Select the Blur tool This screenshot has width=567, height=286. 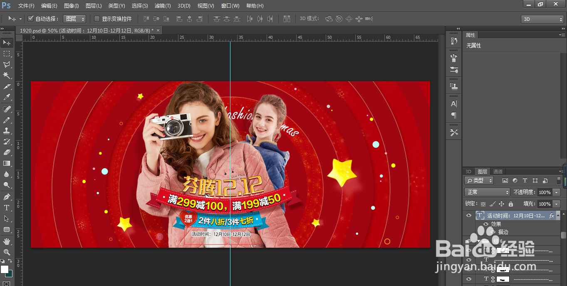(x=7, y=174)
